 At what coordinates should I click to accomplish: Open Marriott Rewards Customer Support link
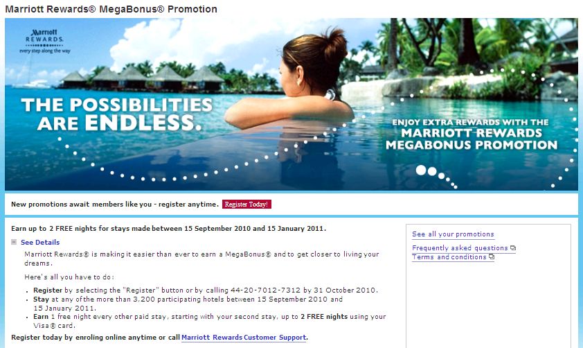point(244,338)
